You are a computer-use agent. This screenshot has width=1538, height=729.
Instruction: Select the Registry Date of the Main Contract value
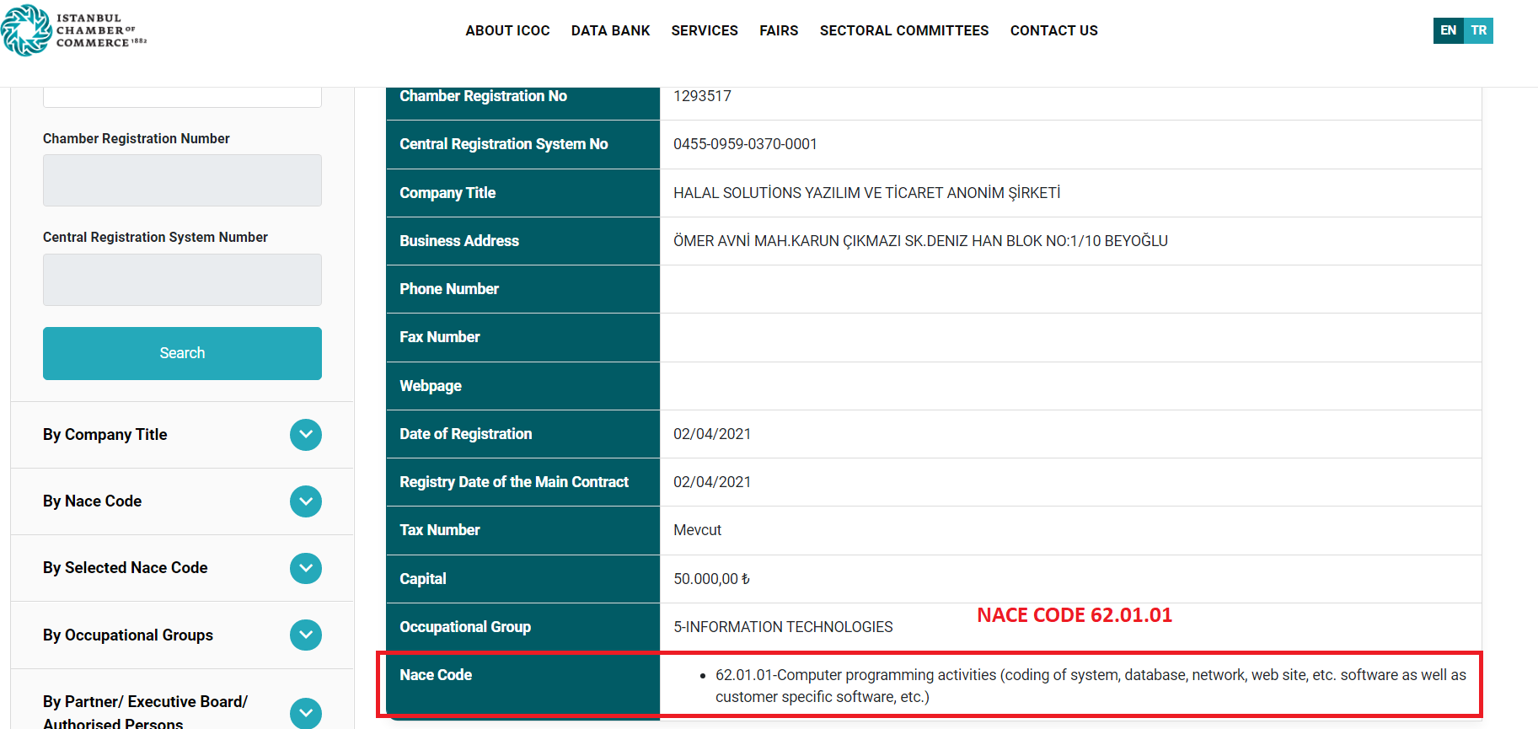712,482
